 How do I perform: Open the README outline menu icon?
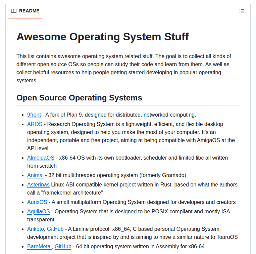click(x=242, y=11)
